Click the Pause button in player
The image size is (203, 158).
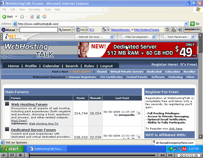click(12, 155)
